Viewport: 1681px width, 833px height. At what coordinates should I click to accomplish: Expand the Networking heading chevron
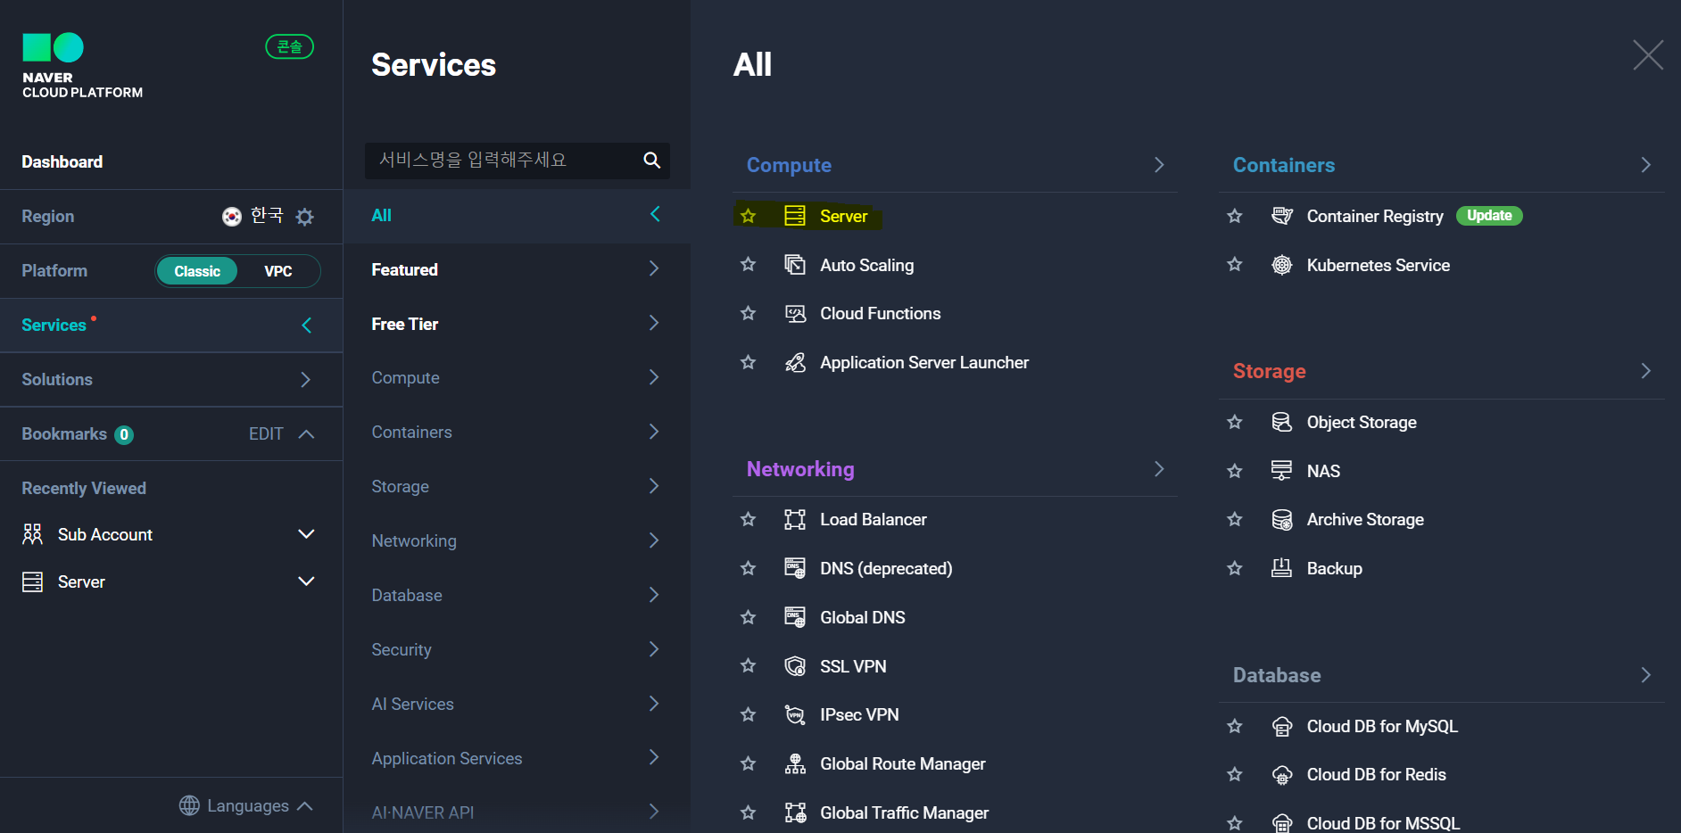[1159, 469]
